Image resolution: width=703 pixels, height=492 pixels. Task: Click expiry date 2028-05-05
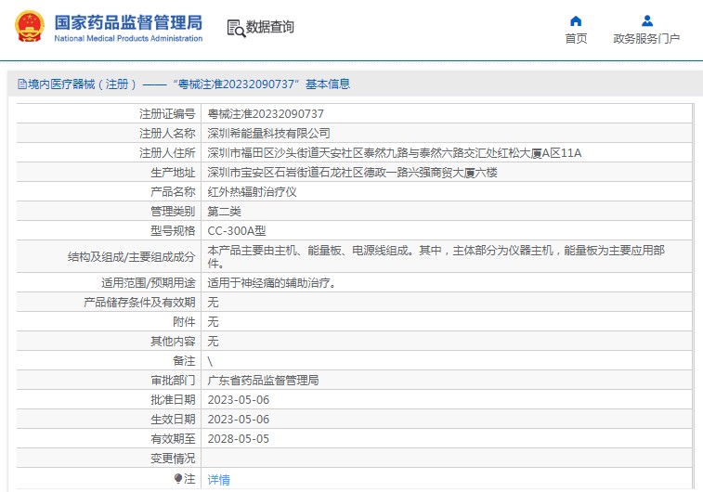point(239,439)
